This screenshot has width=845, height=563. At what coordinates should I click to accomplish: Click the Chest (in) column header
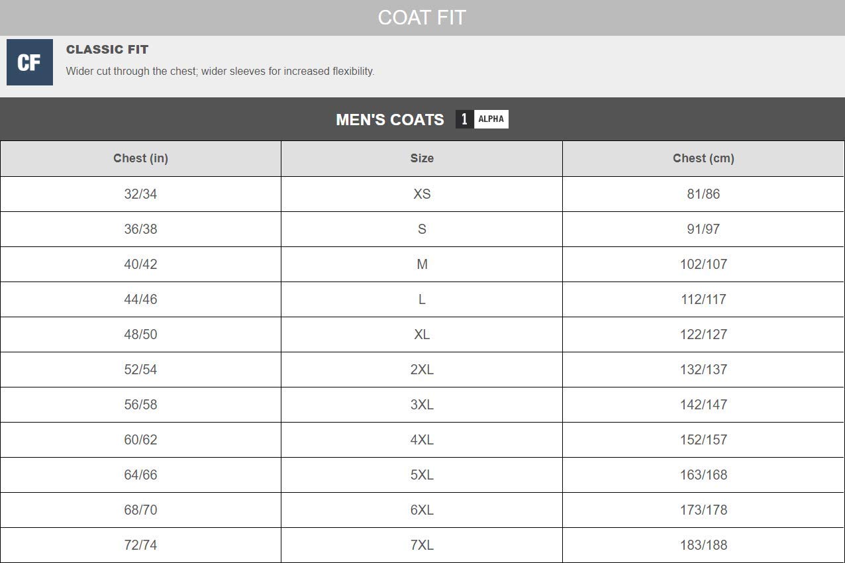click(140, 158)
